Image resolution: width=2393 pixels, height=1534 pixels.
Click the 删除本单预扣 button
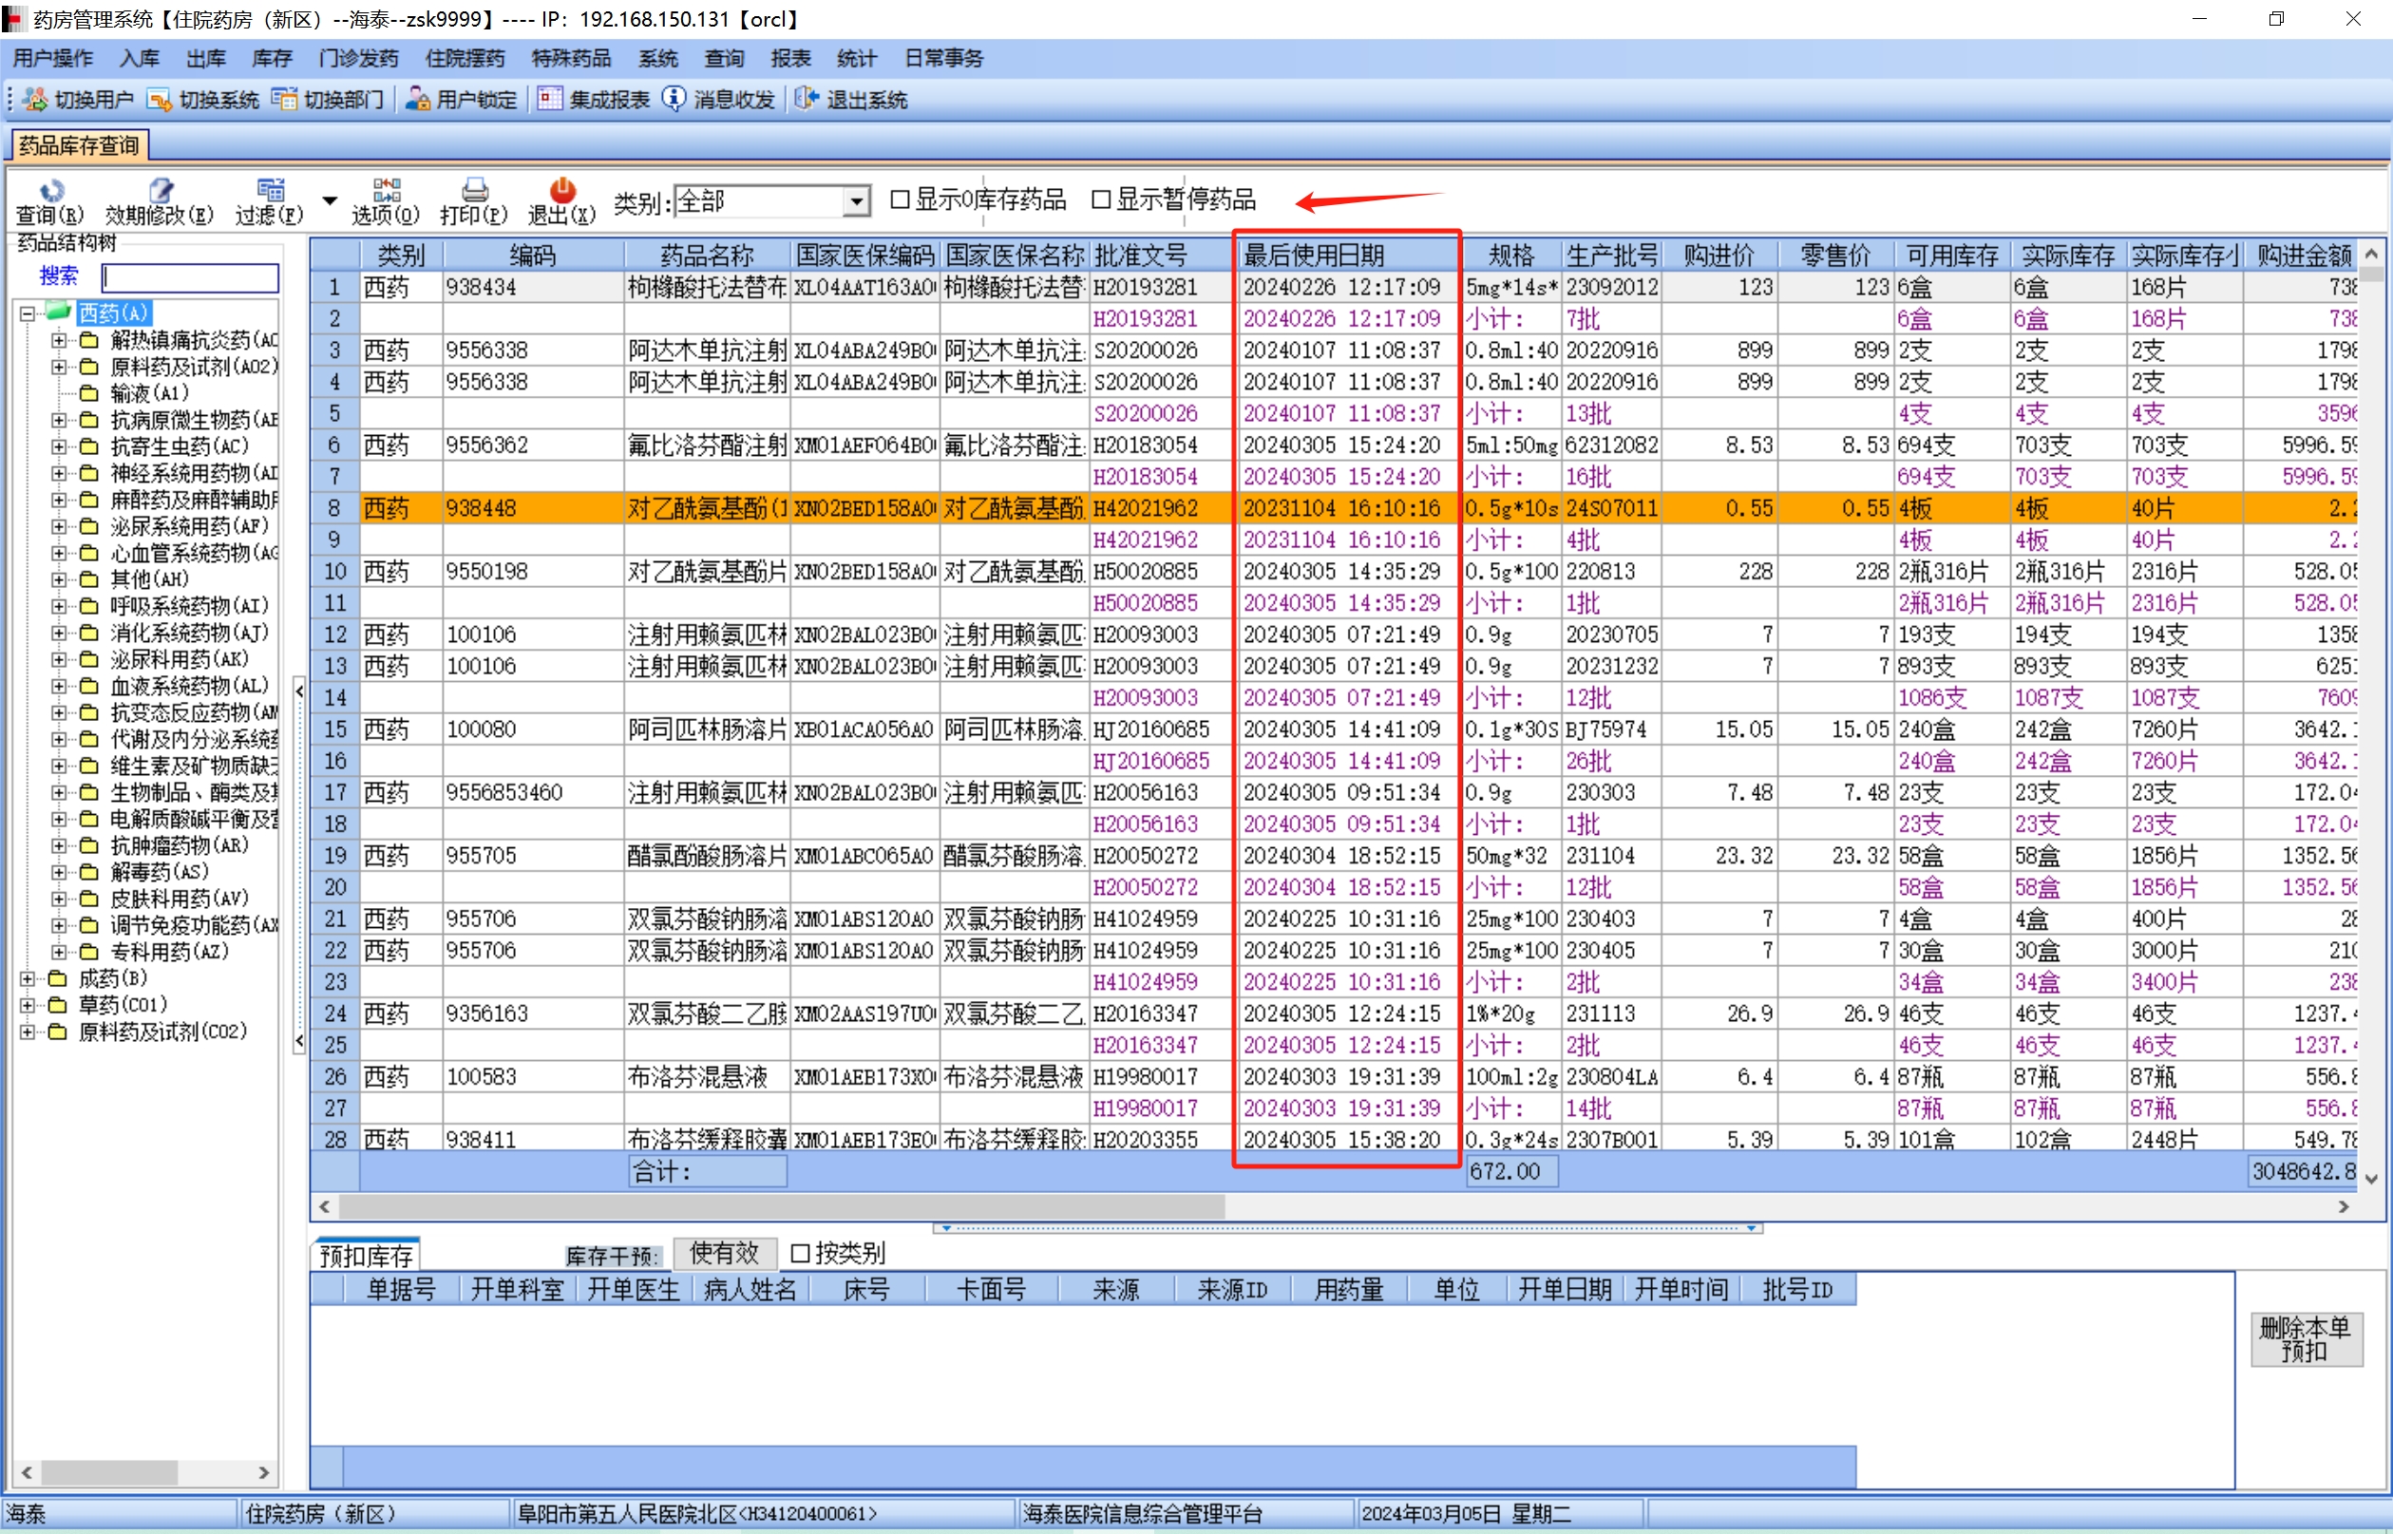click(x=2306, y=1340)
